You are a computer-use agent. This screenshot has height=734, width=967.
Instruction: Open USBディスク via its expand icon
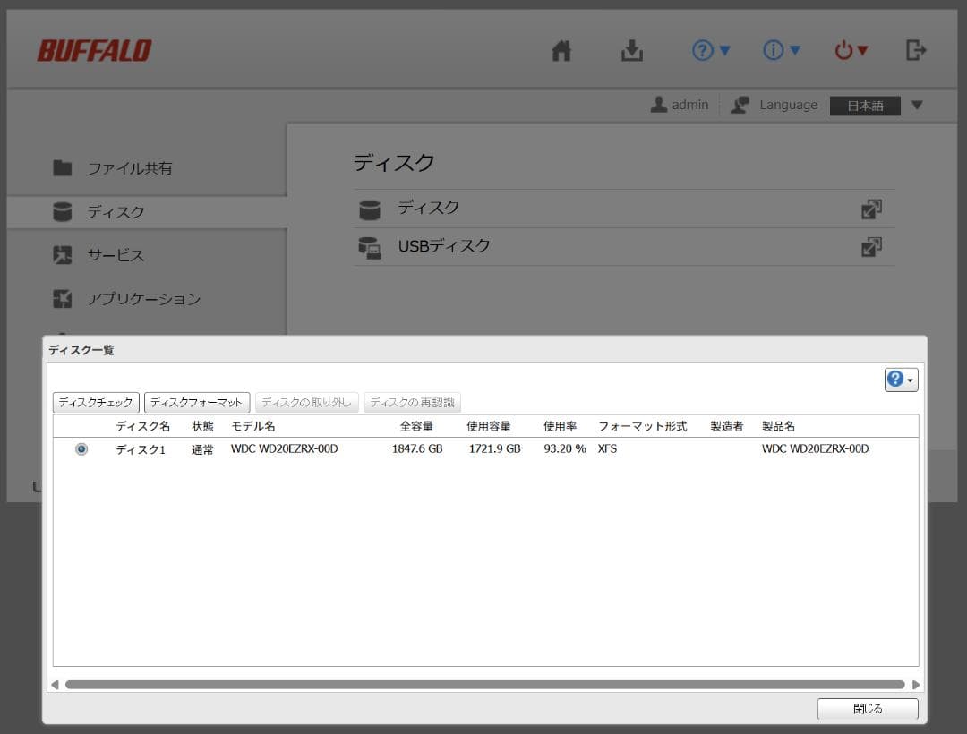point(871,247)
